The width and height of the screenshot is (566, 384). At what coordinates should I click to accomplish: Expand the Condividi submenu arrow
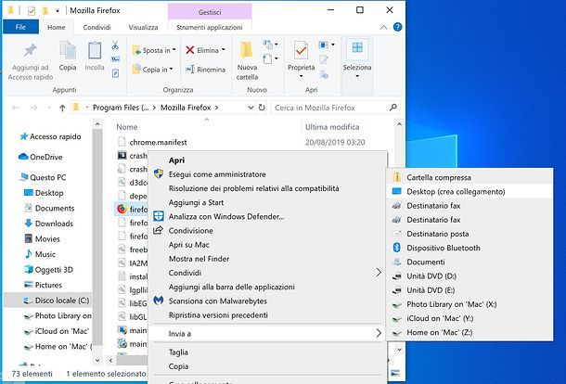pos(379,273)
